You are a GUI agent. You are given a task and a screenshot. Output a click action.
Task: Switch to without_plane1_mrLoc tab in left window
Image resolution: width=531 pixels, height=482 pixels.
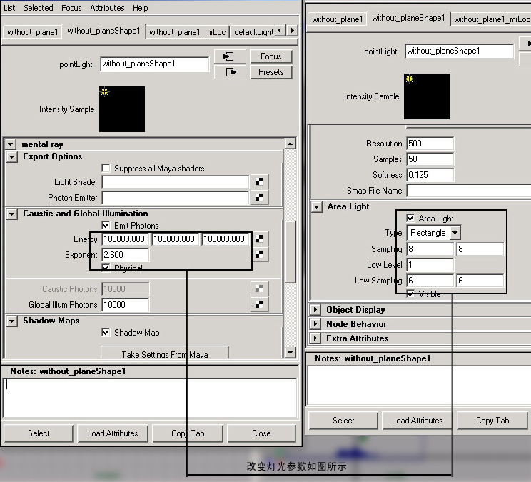click(187, 32)
